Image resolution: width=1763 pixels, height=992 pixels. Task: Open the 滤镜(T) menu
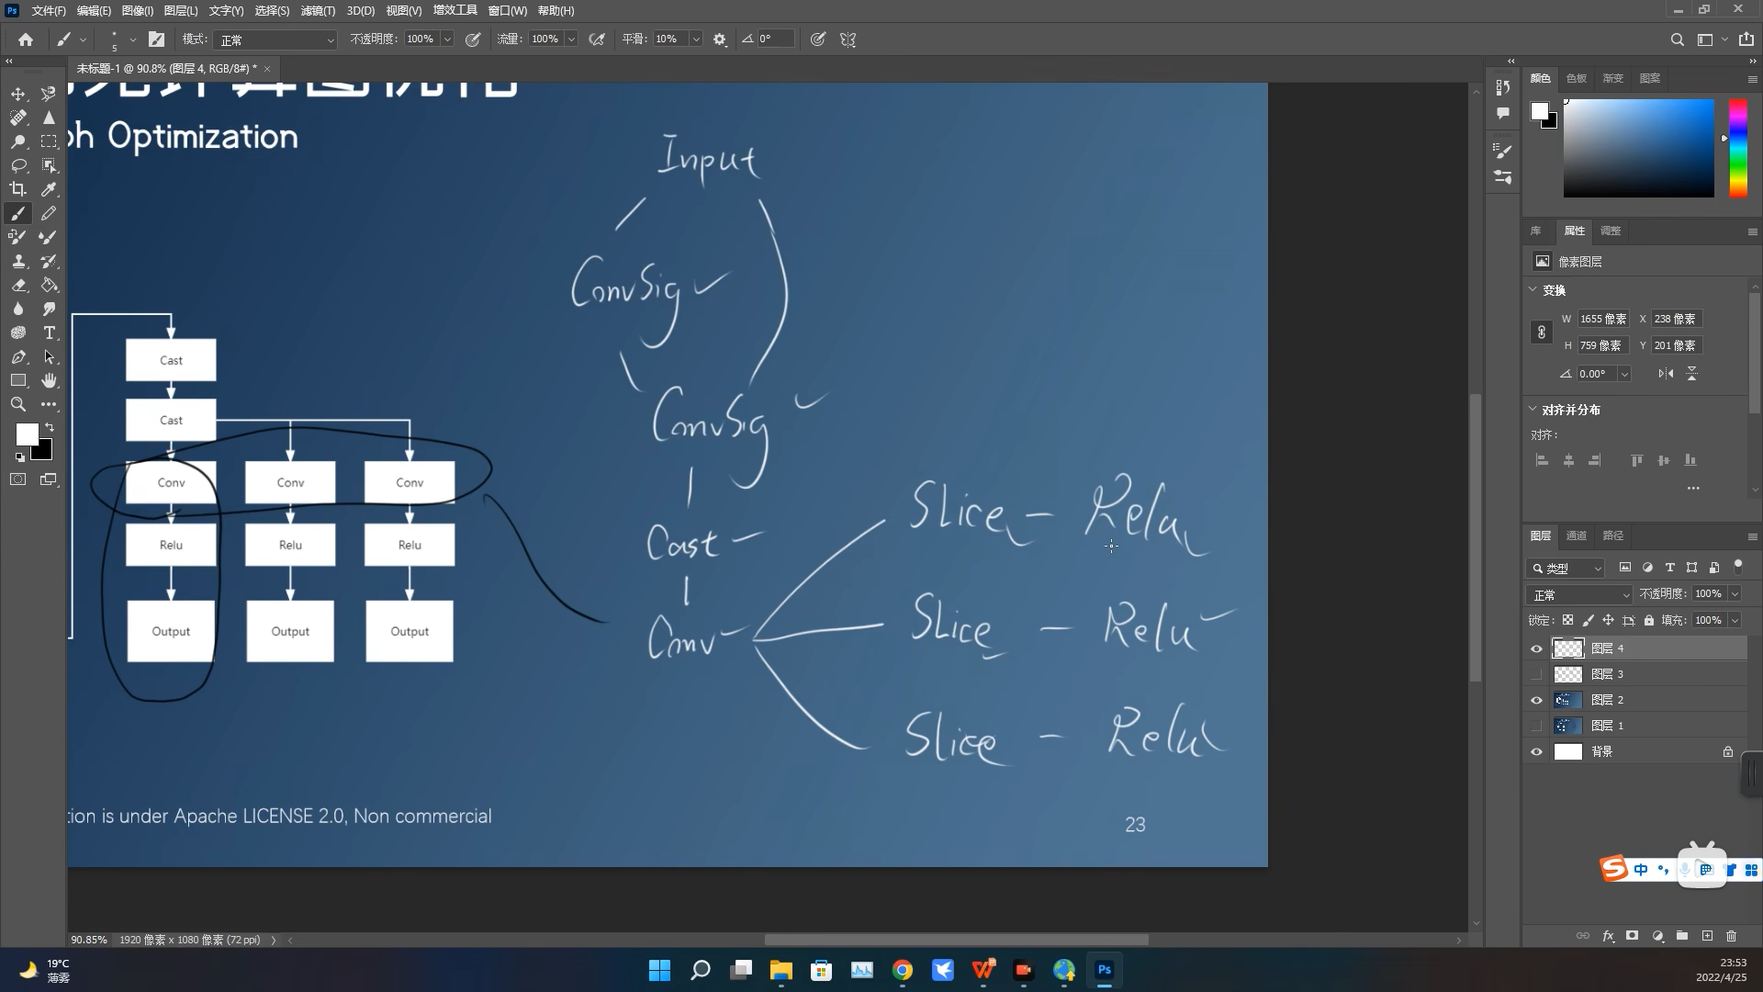[318, 10]
